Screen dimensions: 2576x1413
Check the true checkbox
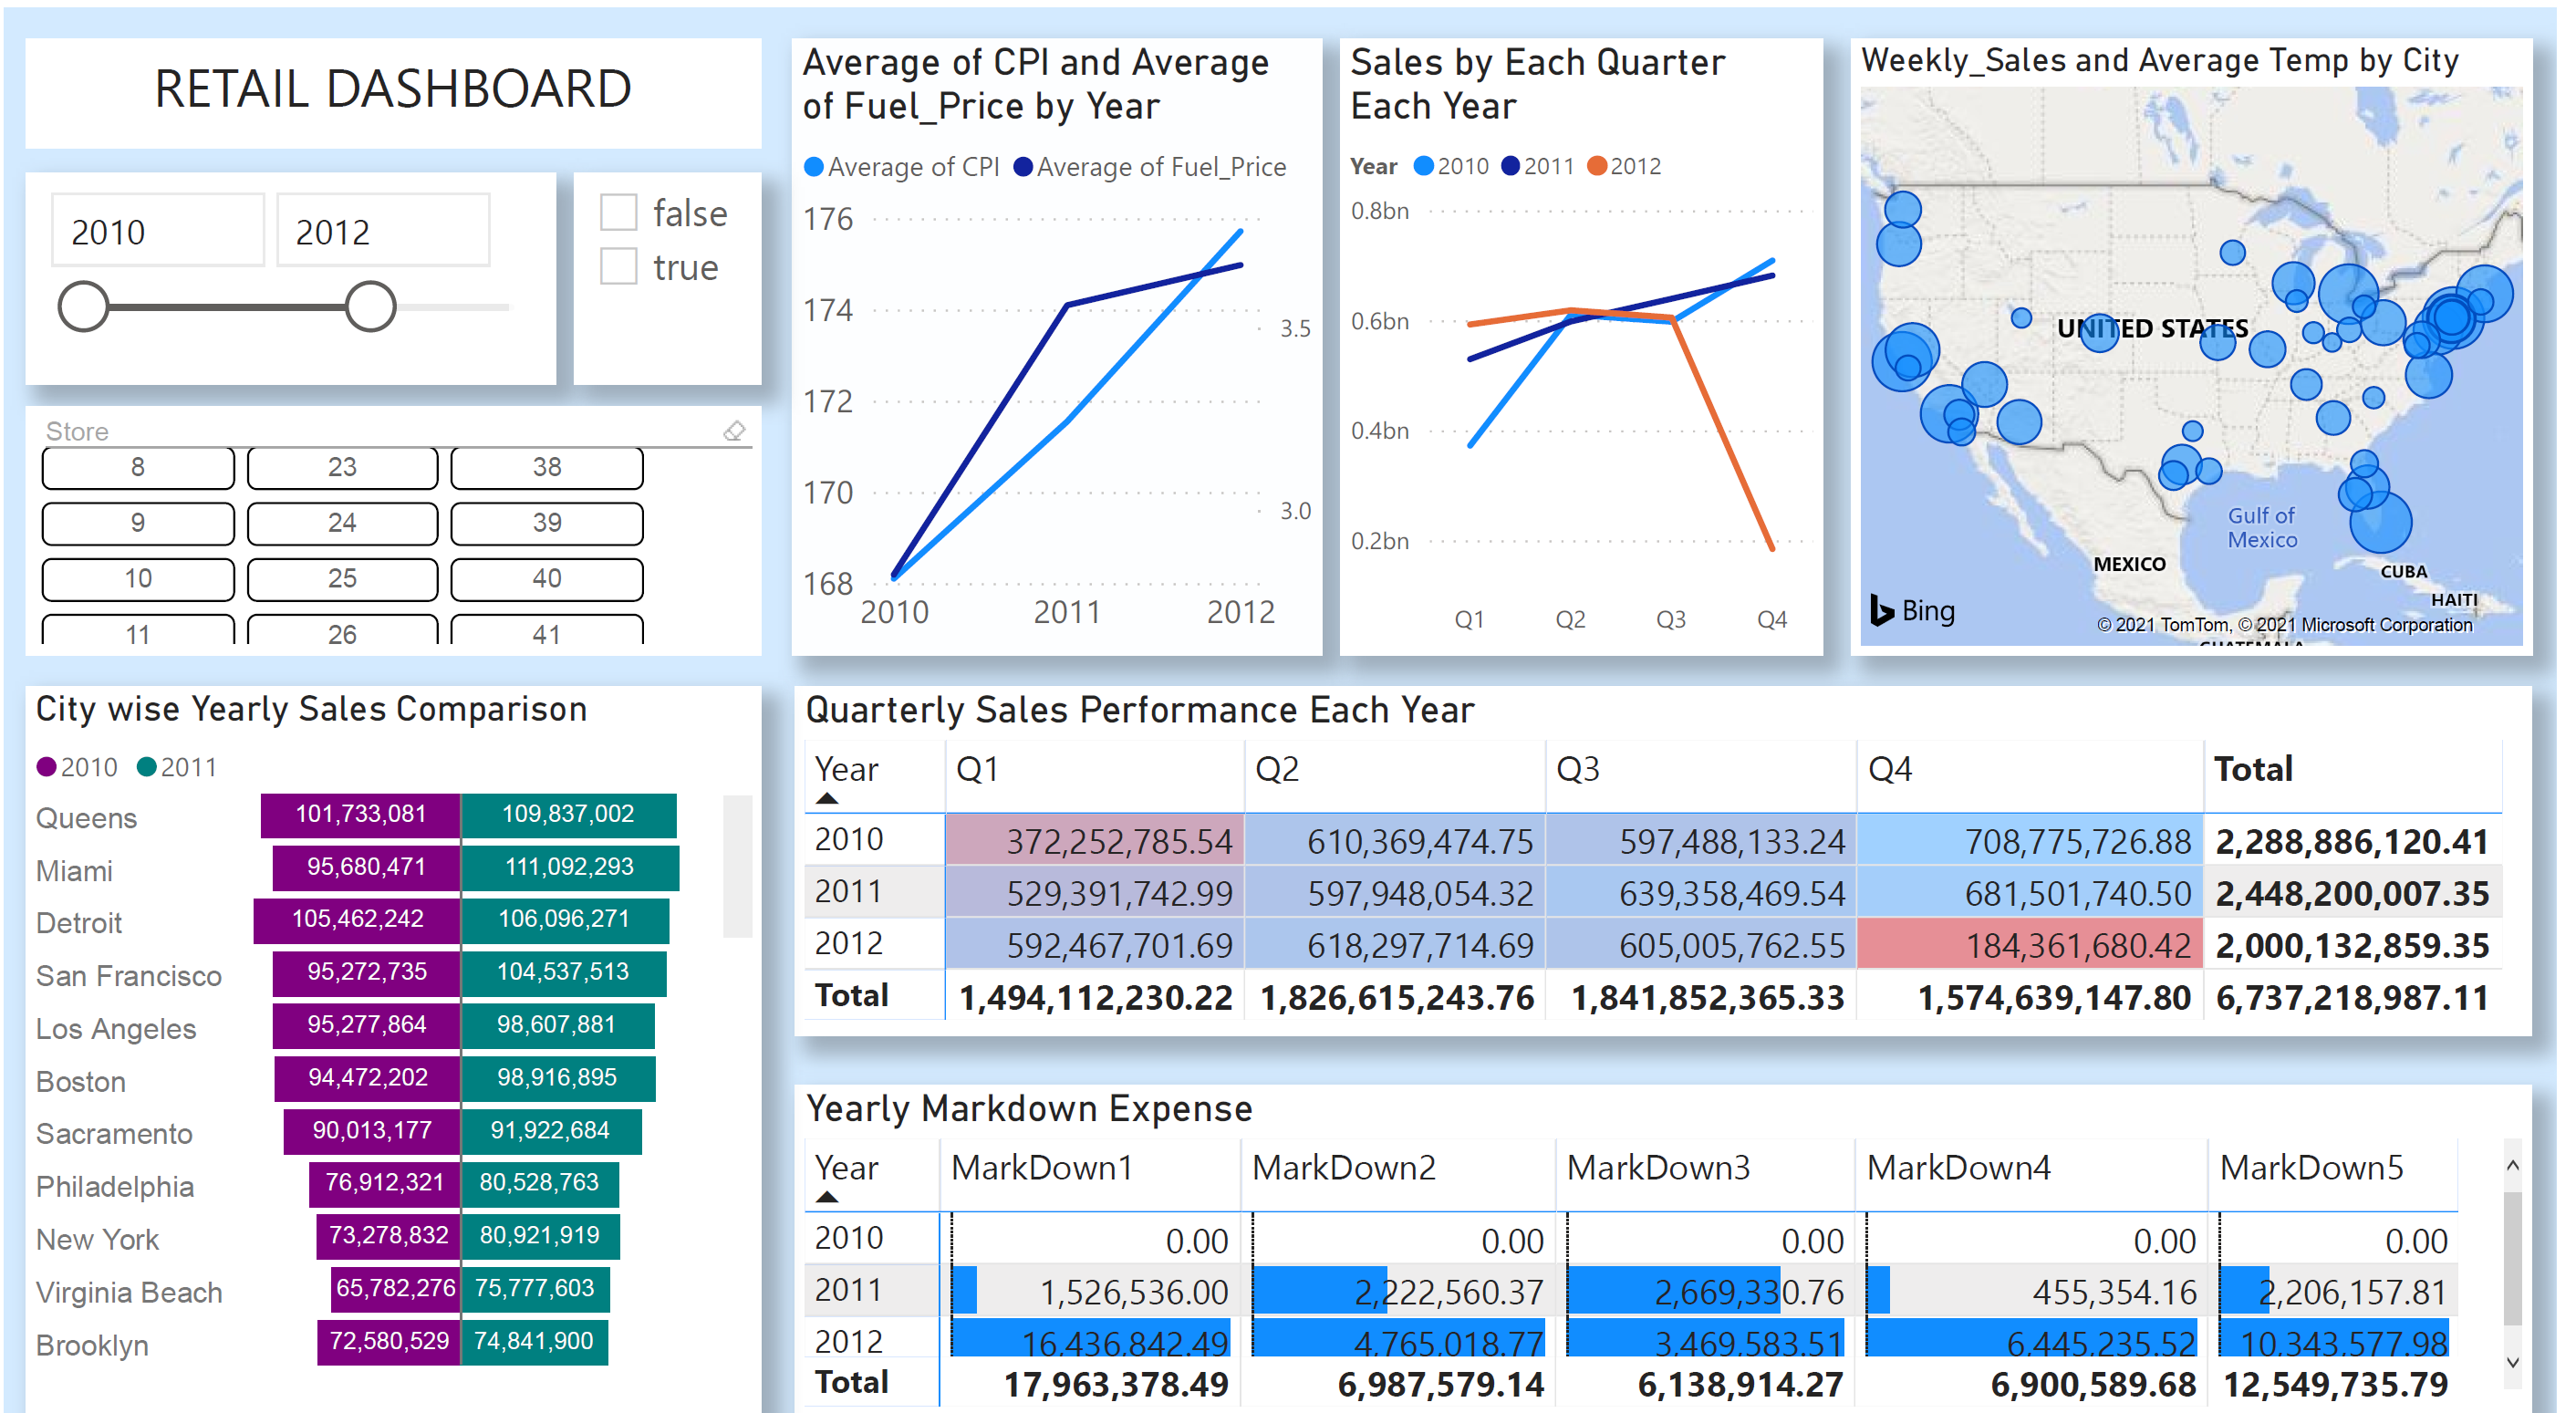pyautogui.click(x=618, y=267)
